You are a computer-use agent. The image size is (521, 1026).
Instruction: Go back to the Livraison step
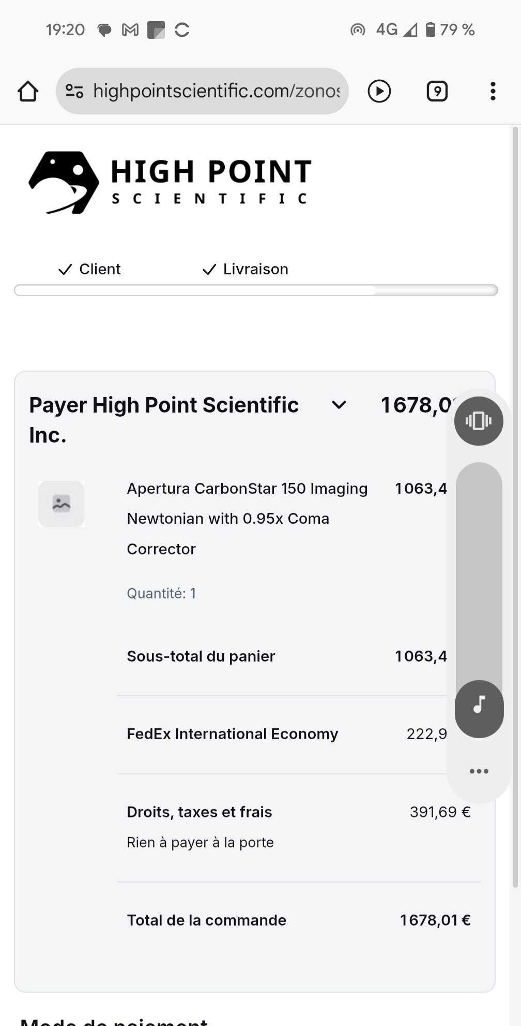(246, 269)
